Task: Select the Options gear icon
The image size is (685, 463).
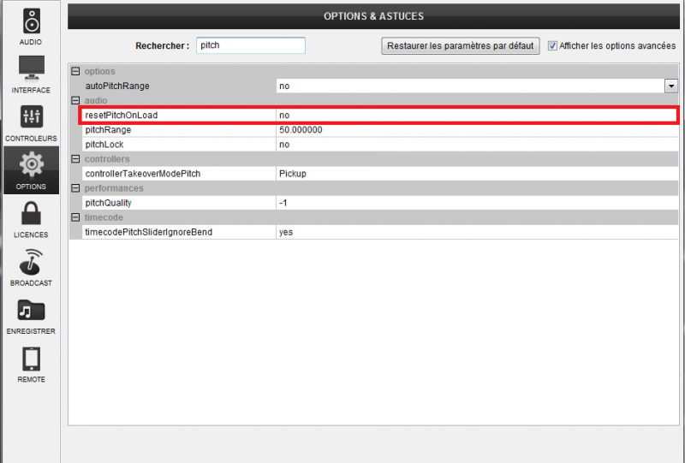Action: [32, 164]
